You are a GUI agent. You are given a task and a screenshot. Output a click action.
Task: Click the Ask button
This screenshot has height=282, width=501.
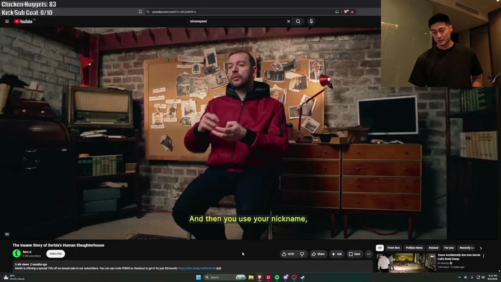(337, 254)
